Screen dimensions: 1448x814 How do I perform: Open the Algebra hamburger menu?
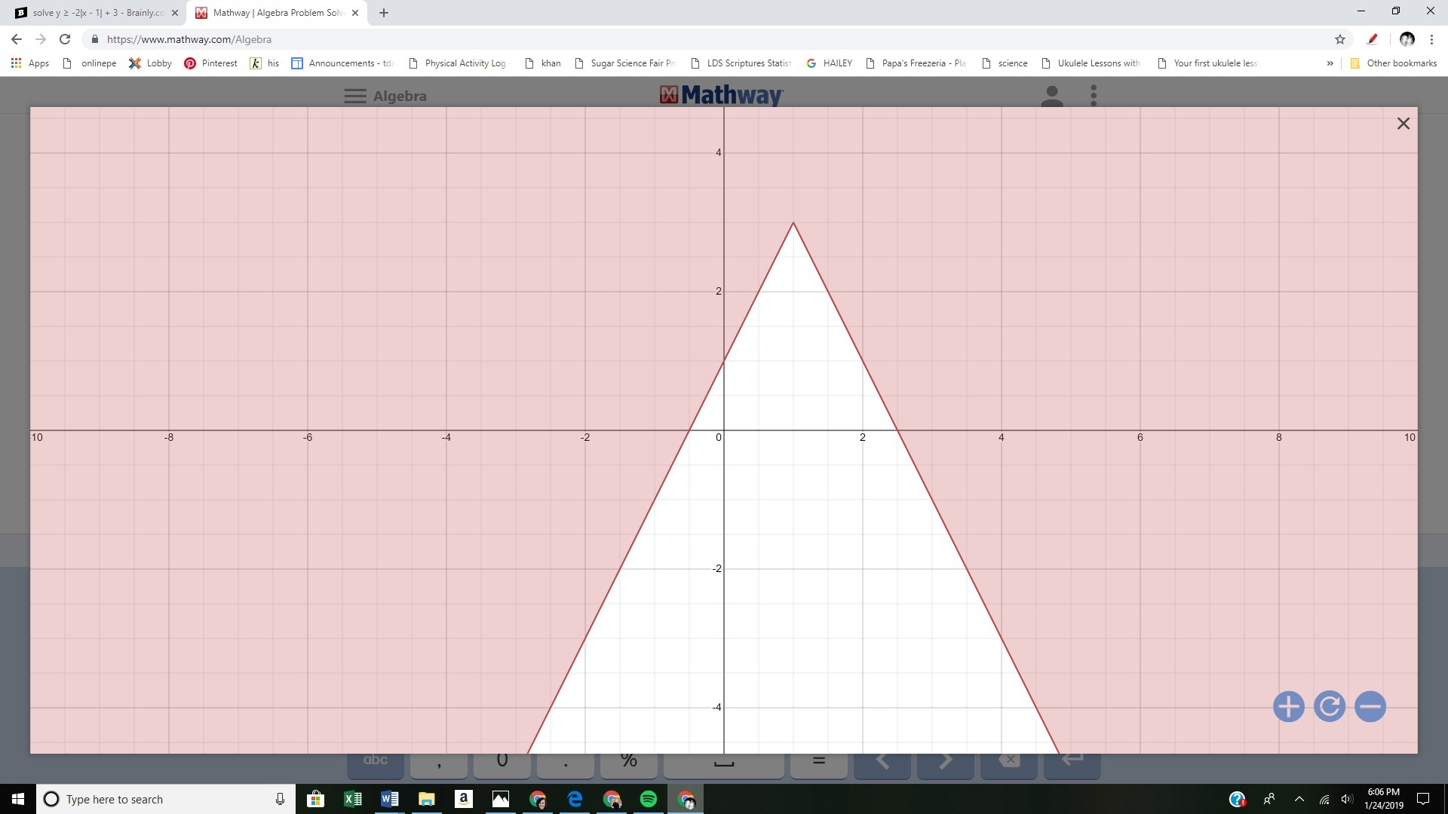click(355, 96)
